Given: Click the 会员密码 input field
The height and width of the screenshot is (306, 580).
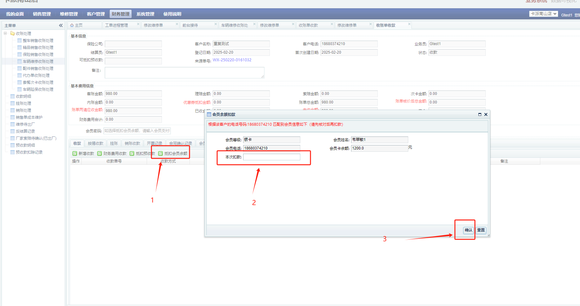Looking at the screenshot, I should pos(137,131).
